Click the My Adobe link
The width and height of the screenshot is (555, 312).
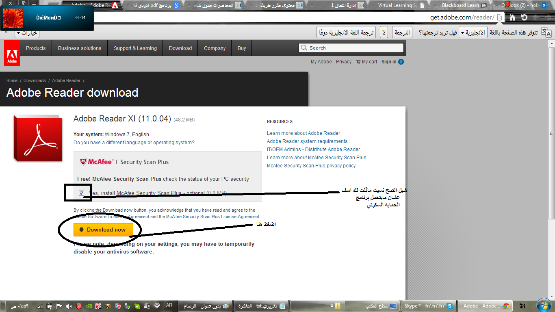click(x=321, y=62)
